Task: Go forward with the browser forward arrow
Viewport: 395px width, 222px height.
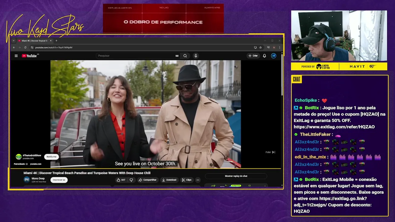Action: 20,47
